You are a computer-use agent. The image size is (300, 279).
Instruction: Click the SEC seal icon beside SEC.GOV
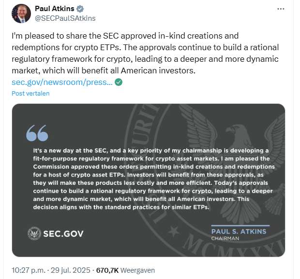pyautogui.click(x=34, y=234)
